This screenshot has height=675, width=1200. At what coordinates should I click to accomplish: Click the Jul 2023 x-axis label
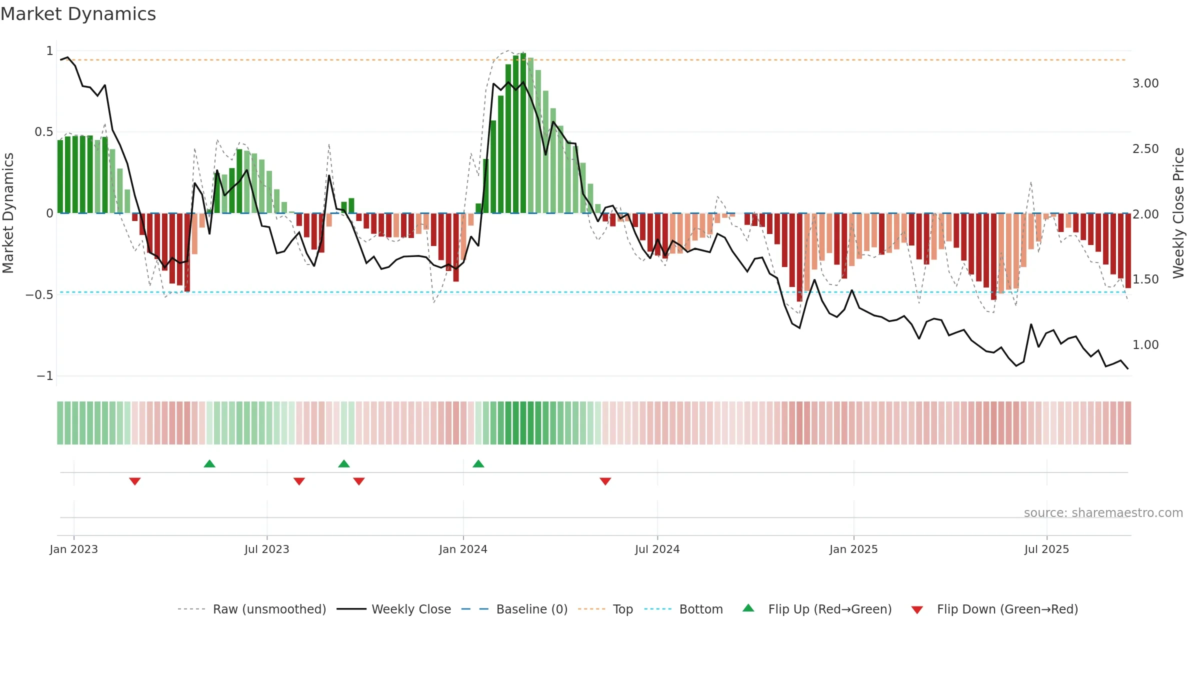tap(267, 549)
